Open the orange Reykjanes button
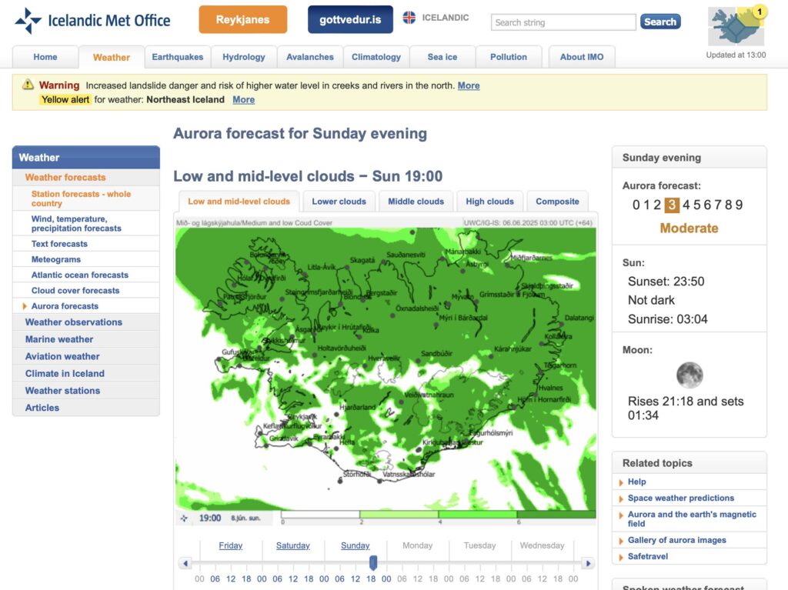This screenshot has height=590, width=788. (242, 20)
